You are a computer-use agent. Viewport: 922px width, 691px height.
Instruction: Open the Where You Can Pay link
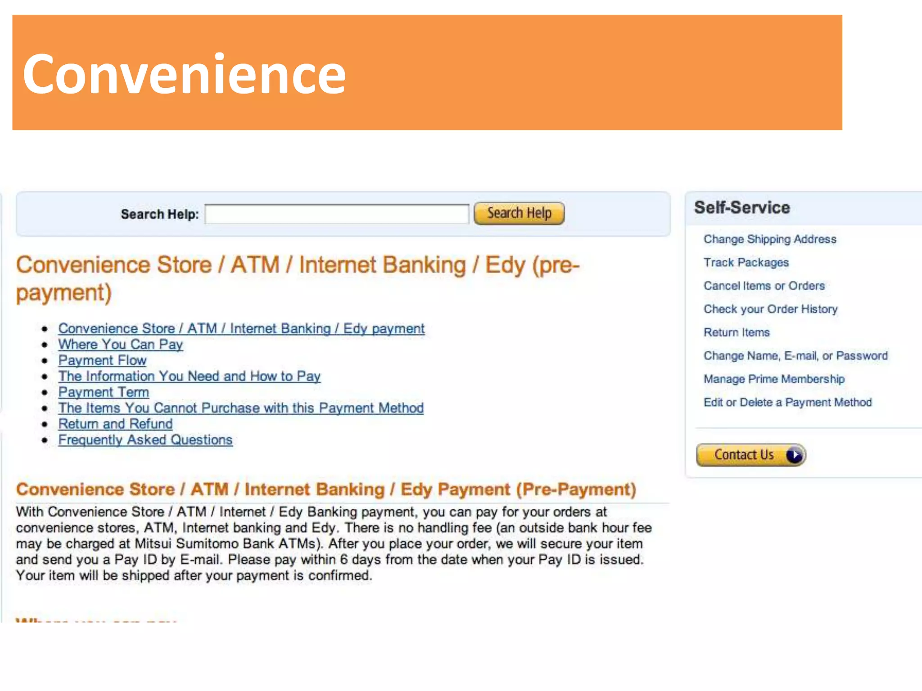click(x=121, y=345)
